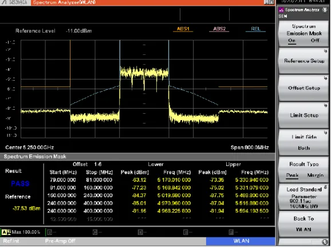The width and height of the screenshot is (331, 247).
Task: Select empty application slot C
Action: pos(97,232)
